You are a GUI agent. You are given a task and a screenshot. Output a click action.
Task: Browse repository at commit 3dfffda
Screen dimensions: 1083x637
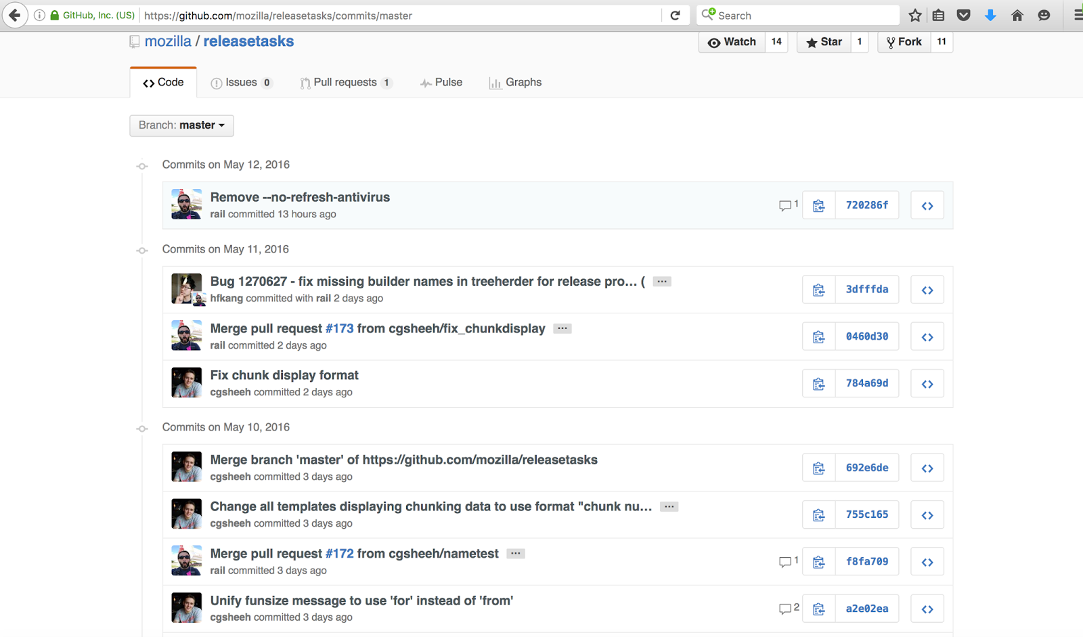[x=927, y=290]
